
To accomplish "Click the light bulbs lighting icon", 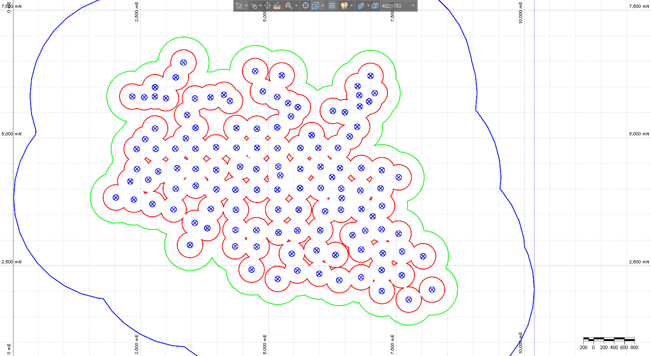I will [344, 6].
